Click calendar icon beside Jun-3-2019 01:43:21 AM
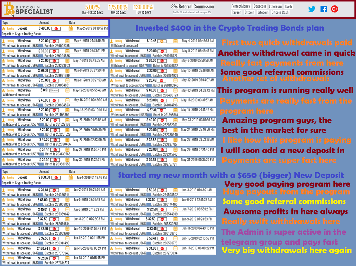Image resolution: width=356 pixels, height=266 pixels. (x=176, y=190)
